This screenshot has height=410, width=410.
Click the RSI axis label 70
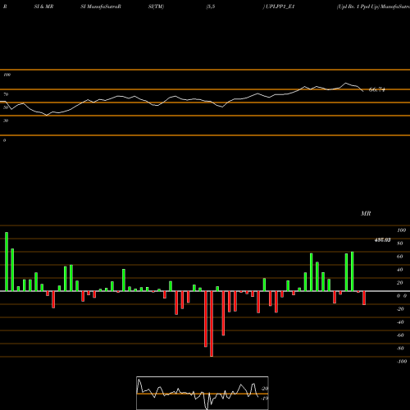(6, 94)
